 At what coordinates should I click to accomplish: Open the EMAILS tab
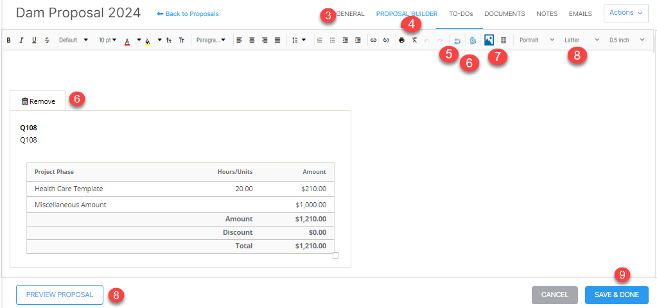tap(581, 14)
